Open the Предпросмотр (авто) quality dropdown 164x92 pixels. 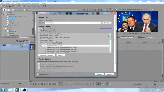tap(142, 10)
